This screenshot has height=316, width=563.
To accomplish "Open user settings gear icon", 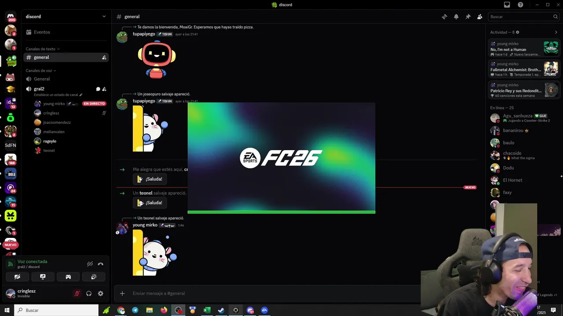I will (x=101, y=294).
